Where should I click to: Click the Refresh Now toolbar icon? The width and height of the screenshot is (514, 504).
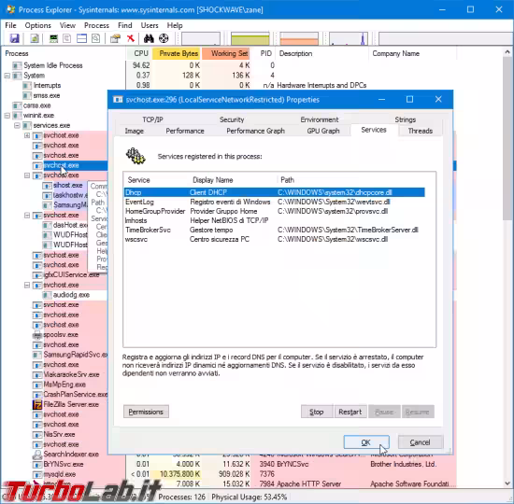(x=35, y=38)
